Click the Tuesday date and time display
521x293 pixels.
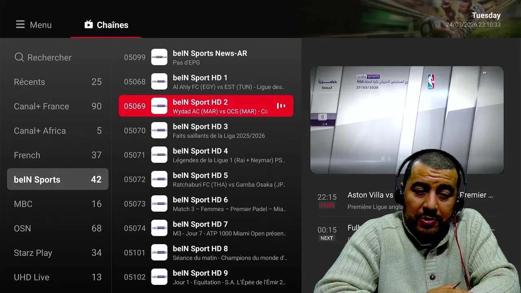click(x=473, y=20)
